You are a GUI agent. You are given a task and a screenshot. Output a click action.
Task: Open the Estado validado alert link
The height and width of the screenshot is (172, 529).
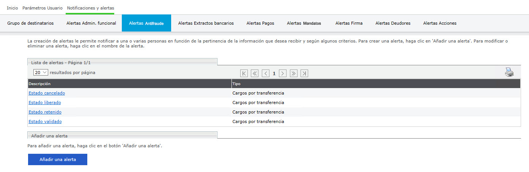click(45, 122)
